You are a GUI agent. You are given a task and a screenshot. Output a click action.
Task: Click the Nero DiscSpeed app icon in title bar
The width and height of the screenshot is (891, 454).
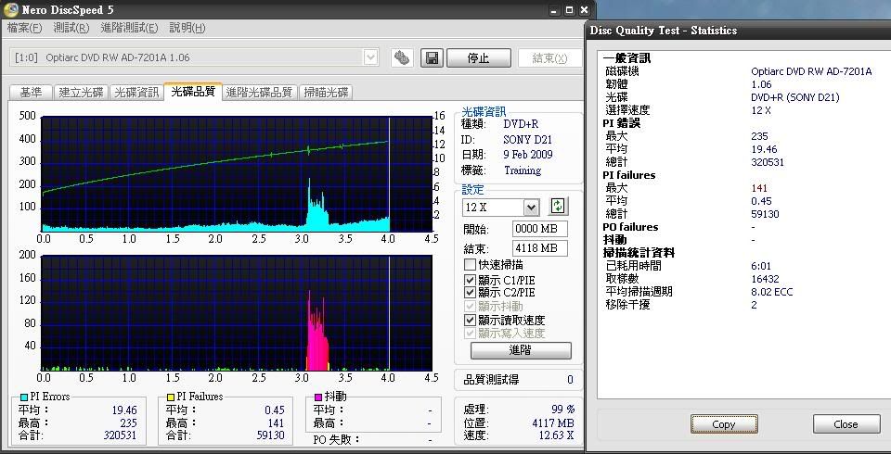click(x=11, y=9)
